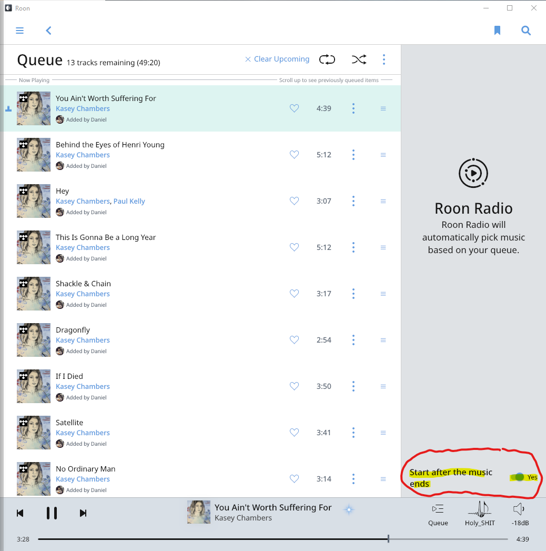This screenshot has width=546, height=551.
Task: Favorite the track Satellite
Action: [x=294, y=433]
